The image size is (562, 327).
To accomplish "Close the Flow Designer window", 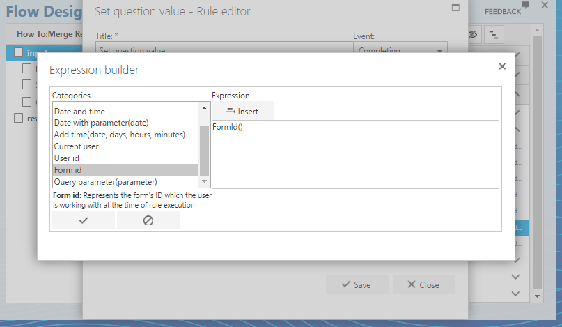I will (x=545, y=5).
